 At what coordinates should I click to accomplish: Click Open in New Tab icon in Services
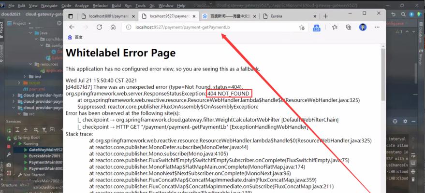point(53,130)
